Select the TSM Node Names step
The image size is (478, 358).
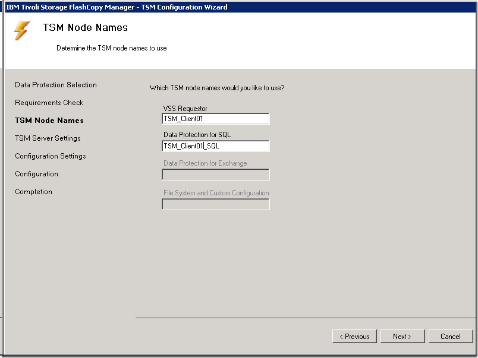coord(49,121)
